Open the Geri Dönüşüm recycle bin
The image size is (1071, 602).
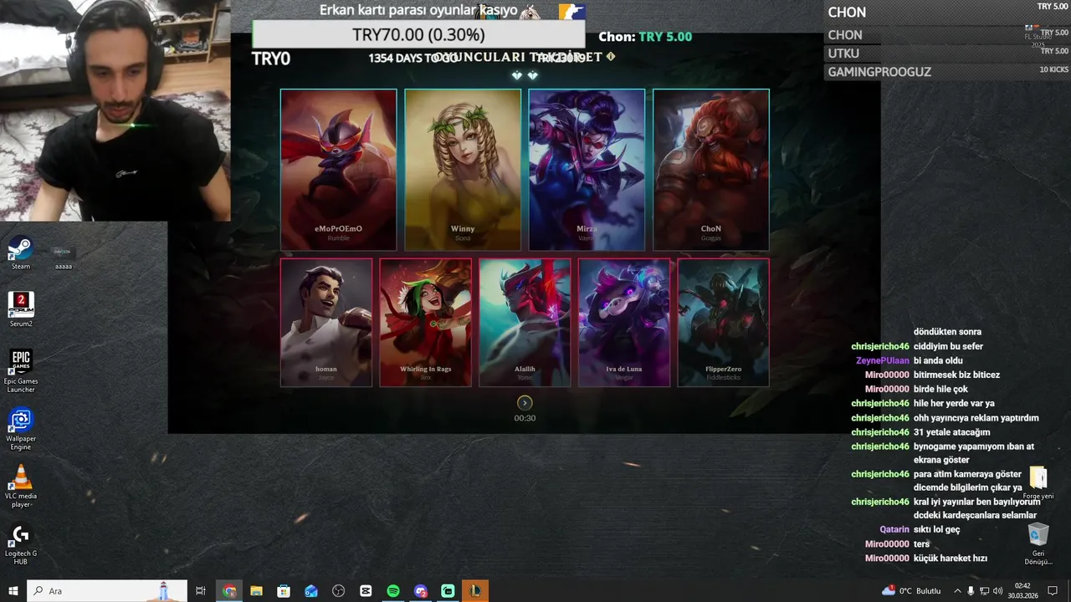1038,543
